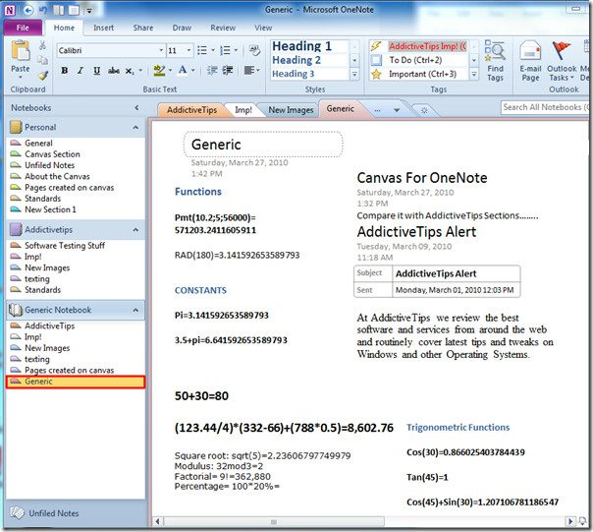Switch to the Review ribbon tab

click(223, 28)
